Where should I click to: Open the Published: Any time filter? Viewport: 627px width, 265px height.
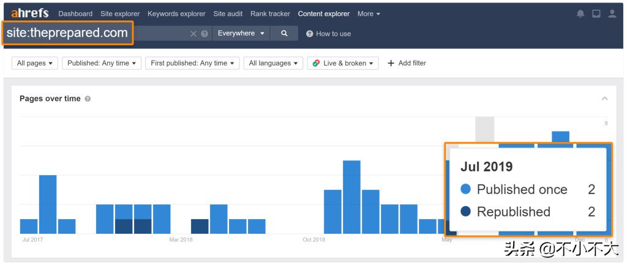(102, 63)
